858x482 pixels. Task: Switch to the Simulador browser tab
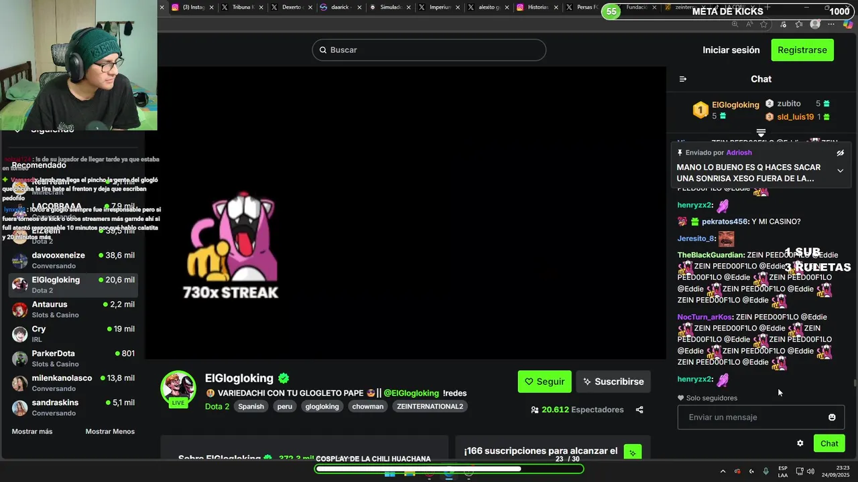(x=389, y=7)
